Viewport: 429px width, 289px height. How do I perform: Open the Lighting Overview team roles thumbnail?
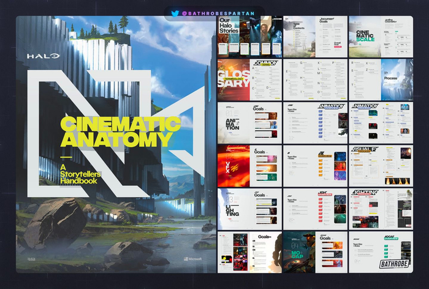pyautogui.click(x=315, y=209)
